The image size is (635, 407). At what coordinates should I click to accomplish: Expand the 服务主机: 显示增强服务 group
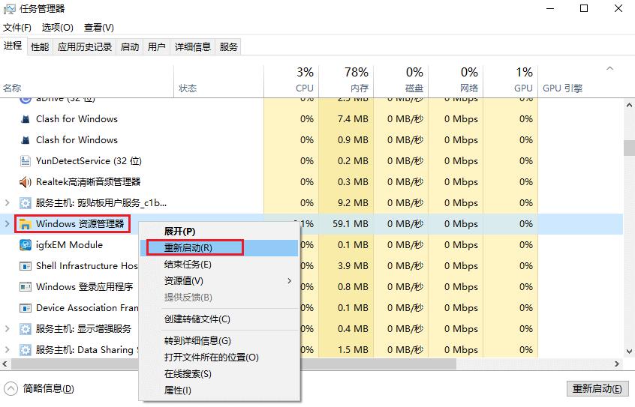click(x=8, y=328)
